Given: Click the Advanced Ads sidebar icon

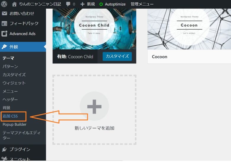Looking at the screenshot, I should (4, 33).
